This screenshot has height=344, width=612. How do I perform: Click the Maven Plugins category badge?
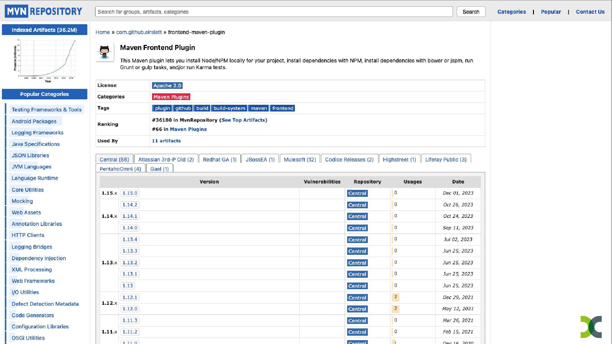click(171, 97)
